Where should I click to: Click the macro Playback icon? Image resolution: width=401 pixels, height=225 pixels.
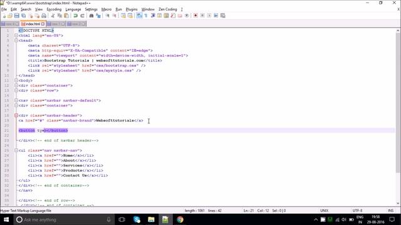tap(209, 16)
